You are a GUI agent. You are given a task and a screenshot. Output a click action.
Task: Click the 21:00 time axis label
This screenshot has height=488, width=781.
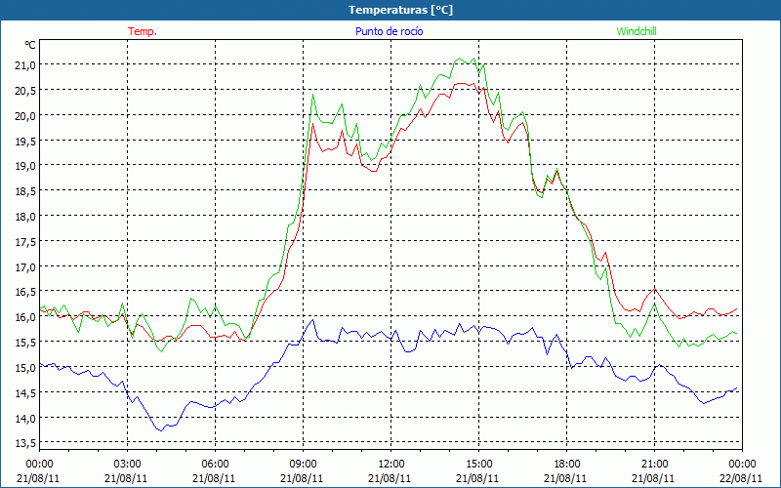(x=654, y=464)
